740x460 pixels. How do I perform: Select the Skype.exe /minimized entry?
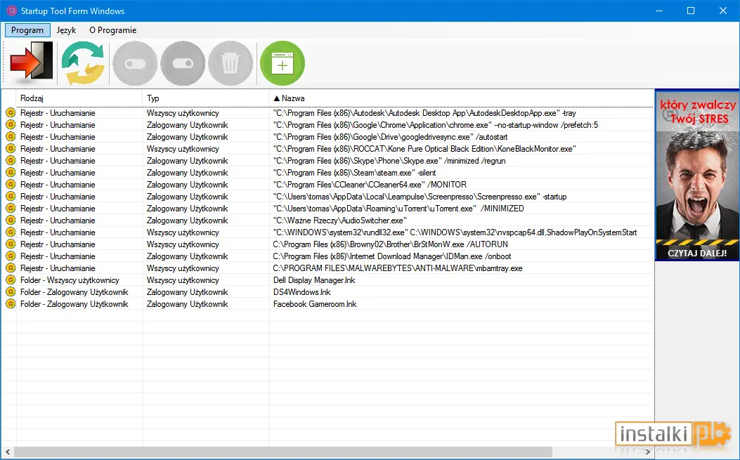389,161
